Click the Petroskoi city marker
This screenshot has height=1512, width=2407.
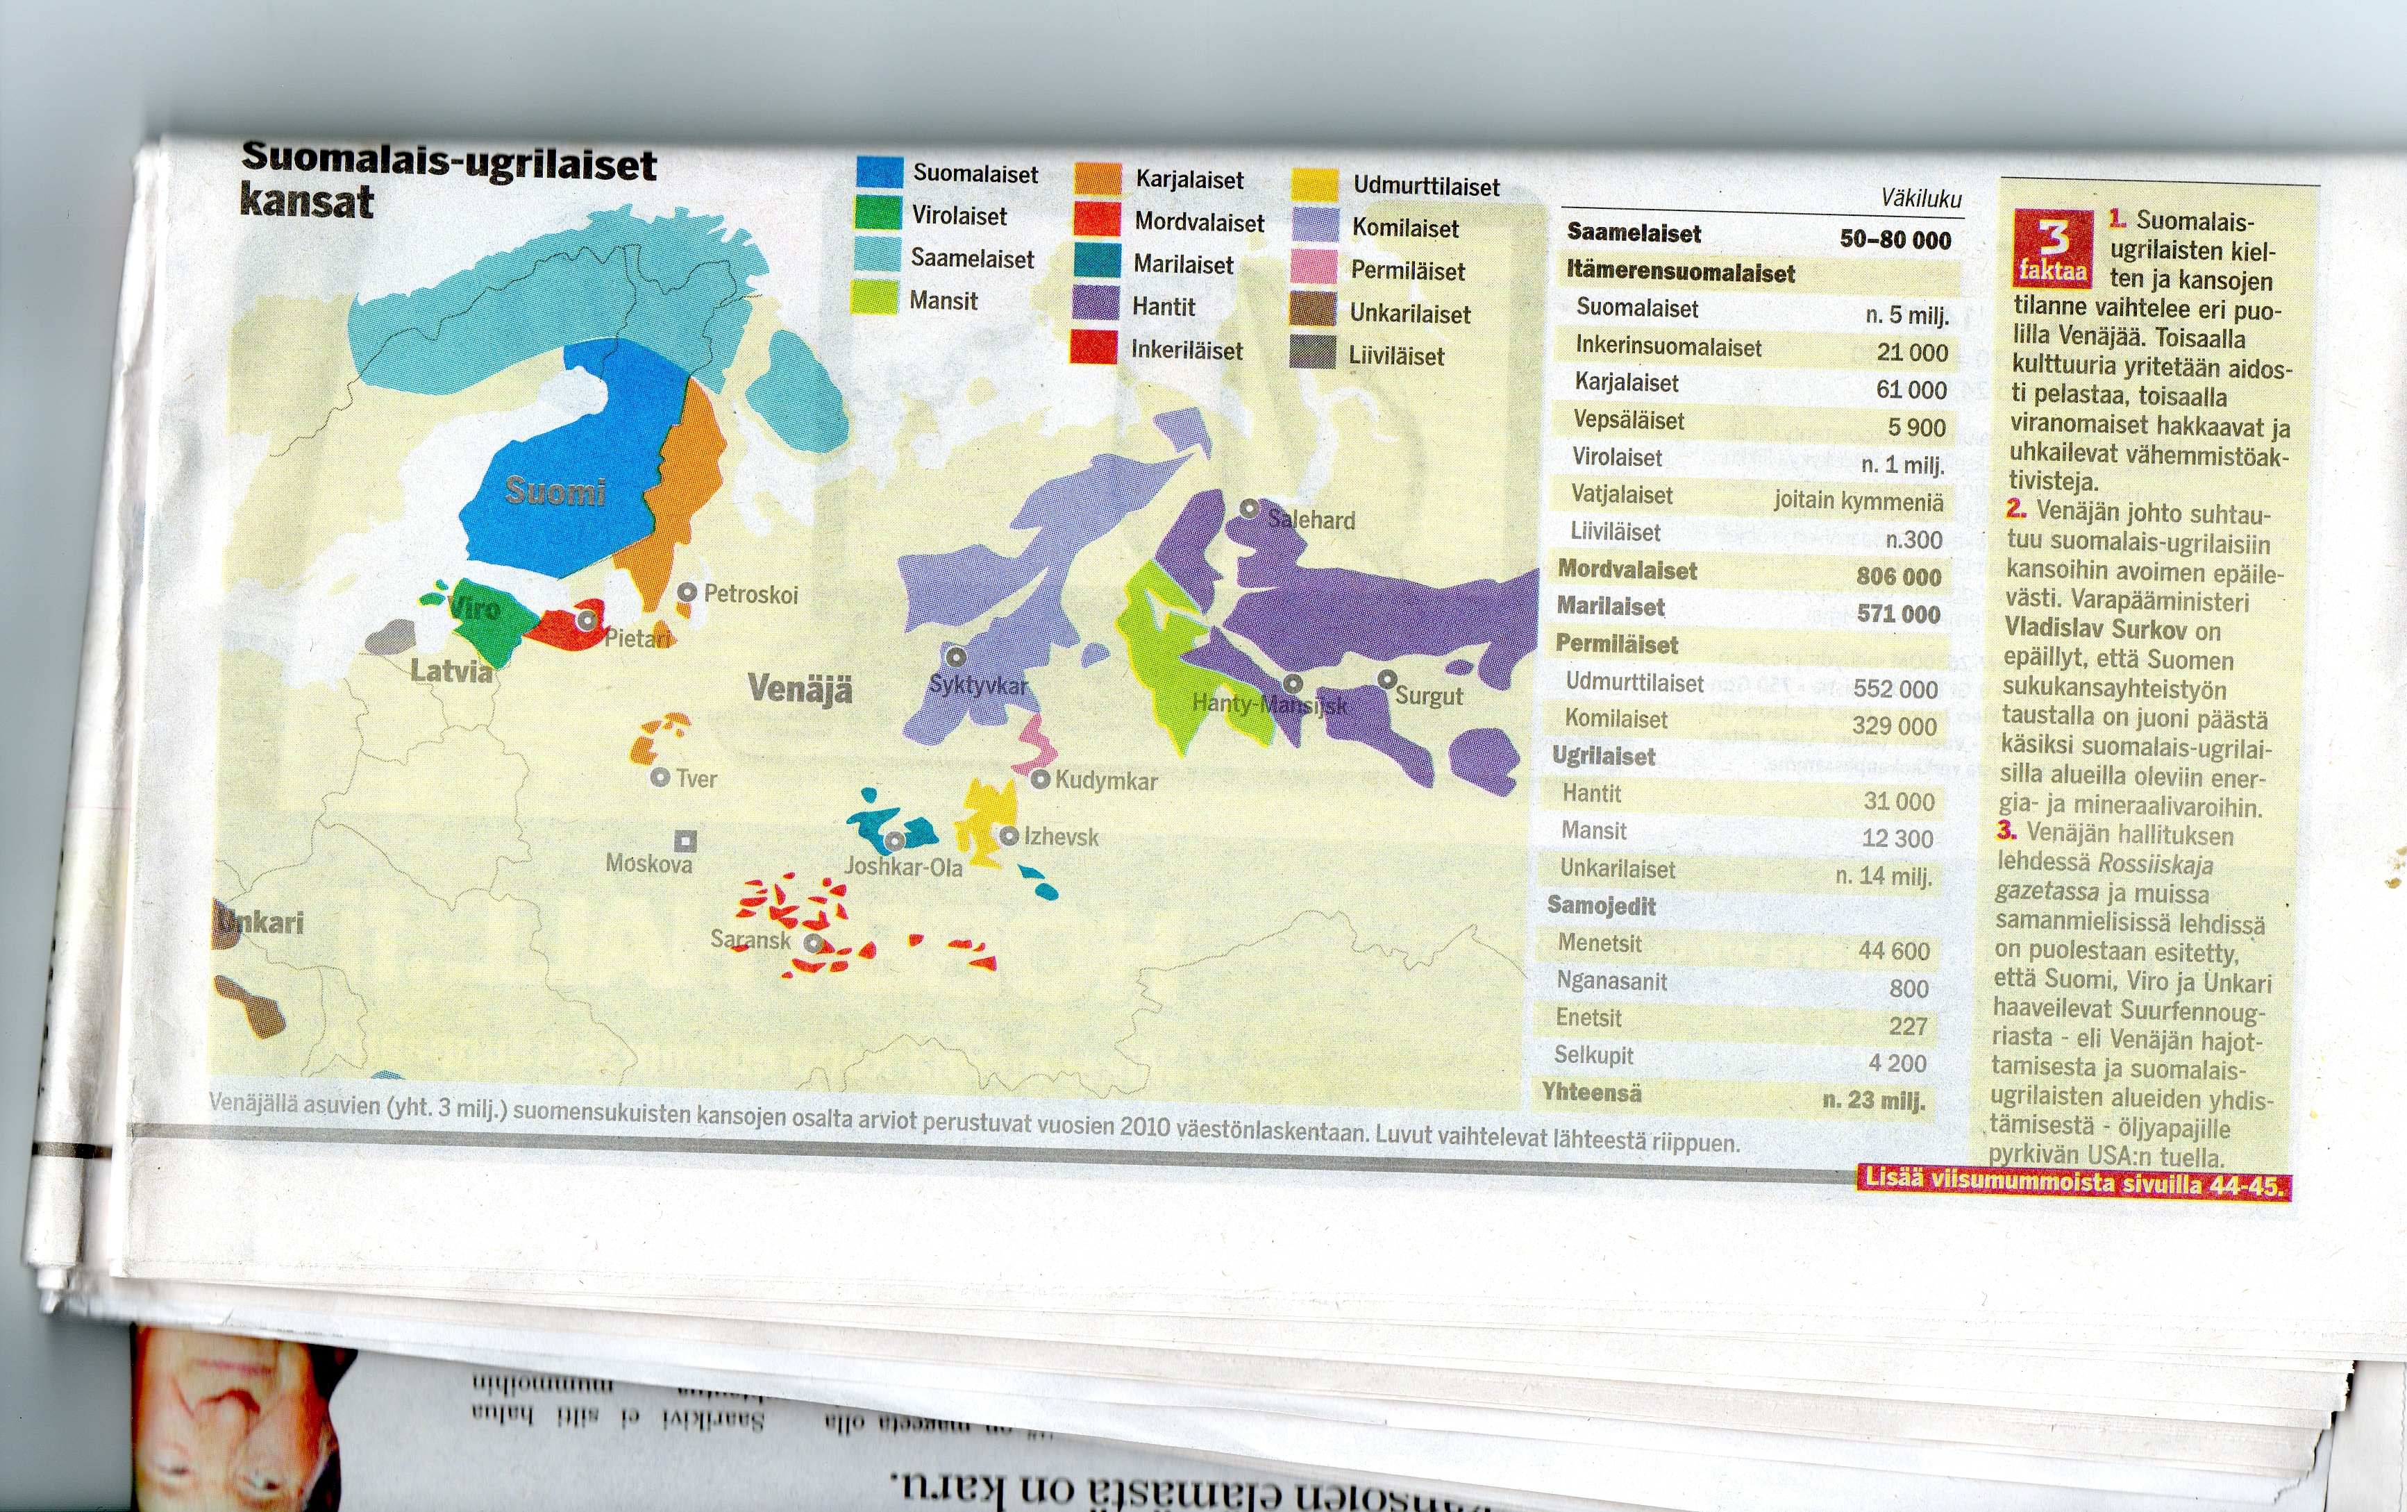[x=687, y=593]
